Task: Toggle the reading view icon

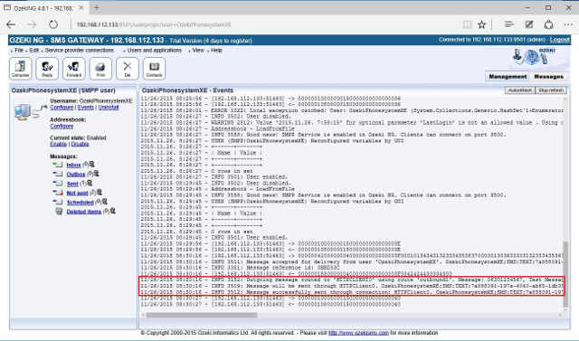Action: pyautogui.click(x=467, y=24)
